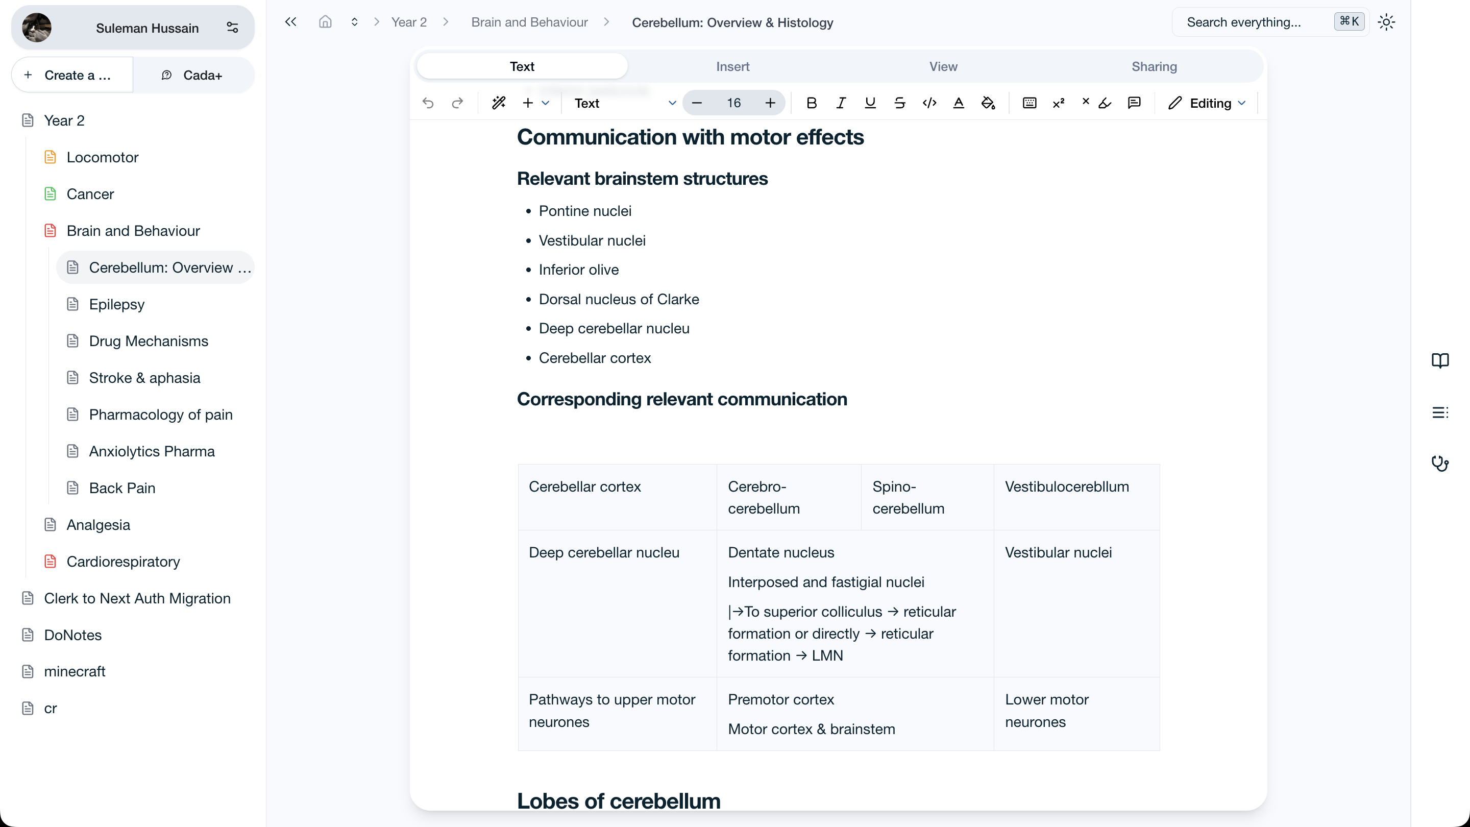Expand the plus insert dropdown arrow
This screenshot has height=827, width=1470.
(545, 103)
